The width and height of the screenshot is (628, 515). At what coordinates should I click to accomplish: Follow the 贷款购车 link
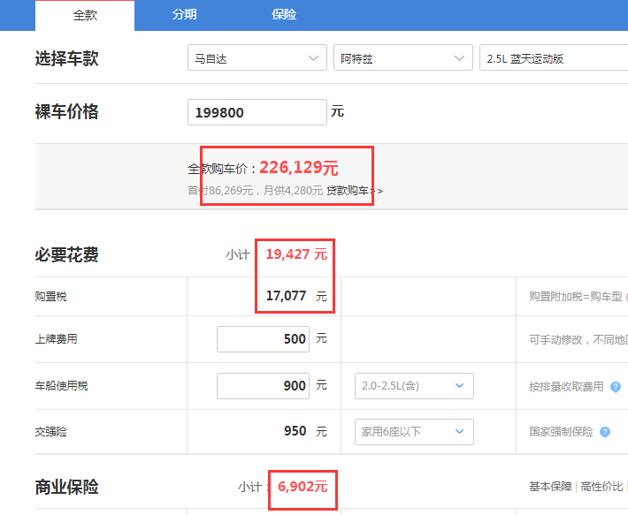click(x=355, y=191)
